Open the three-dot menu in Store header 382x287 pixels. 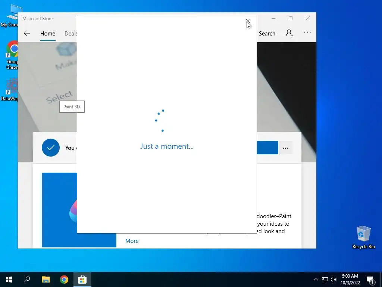[307, 32]
